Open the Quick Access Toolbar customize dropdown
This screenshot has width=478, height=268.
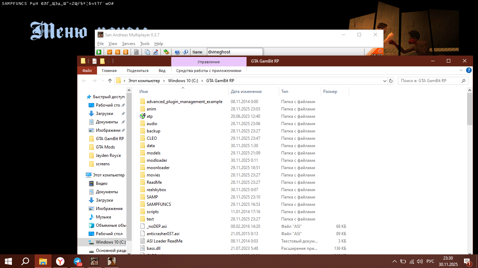109,61
